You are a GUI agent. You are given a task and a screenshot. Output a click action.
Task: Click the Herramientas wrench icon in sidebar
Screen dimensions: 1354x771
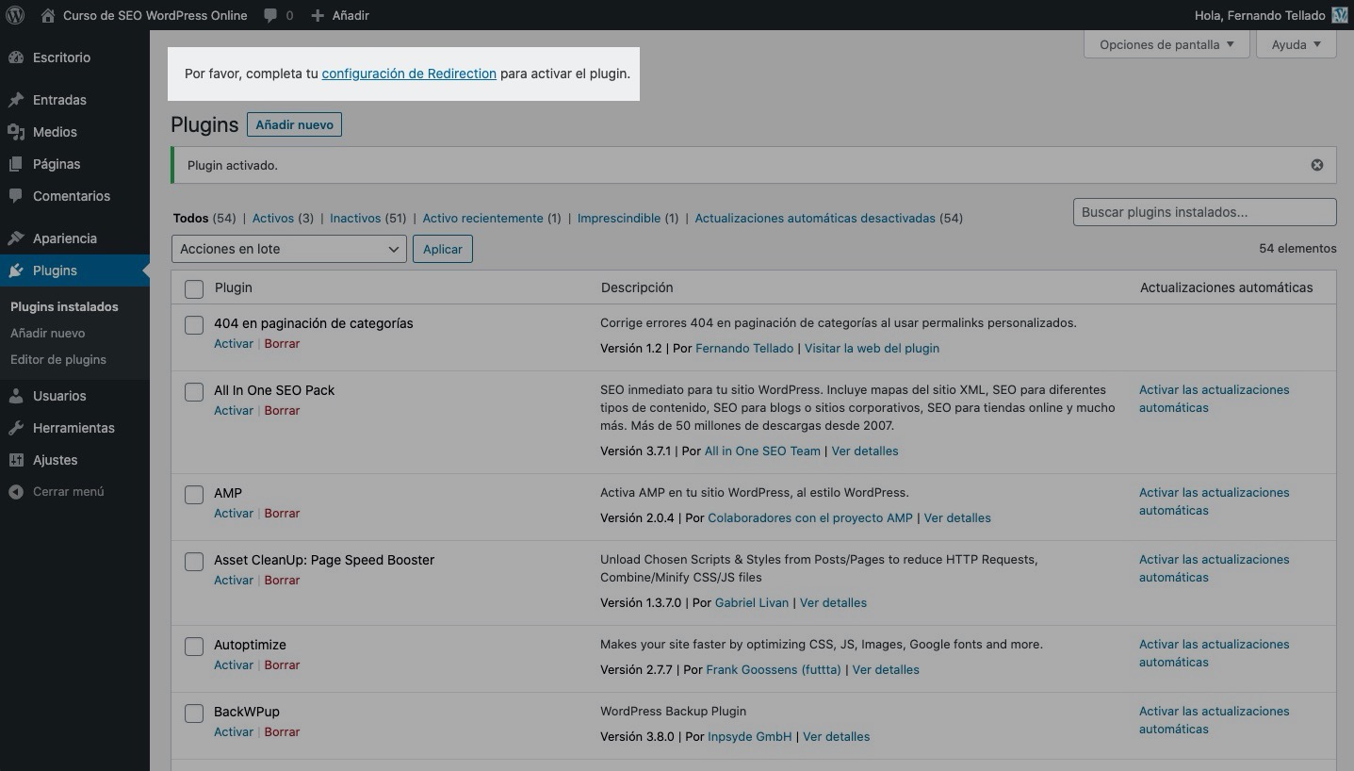tap(16, 428)
